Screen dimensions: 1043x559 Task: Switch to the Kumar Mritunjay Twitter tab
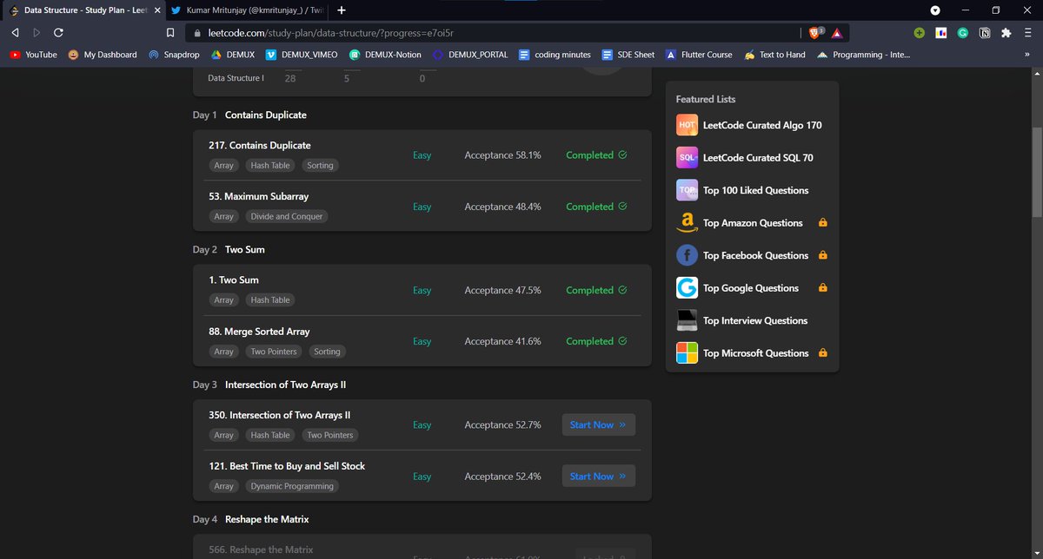pos(246,10)
